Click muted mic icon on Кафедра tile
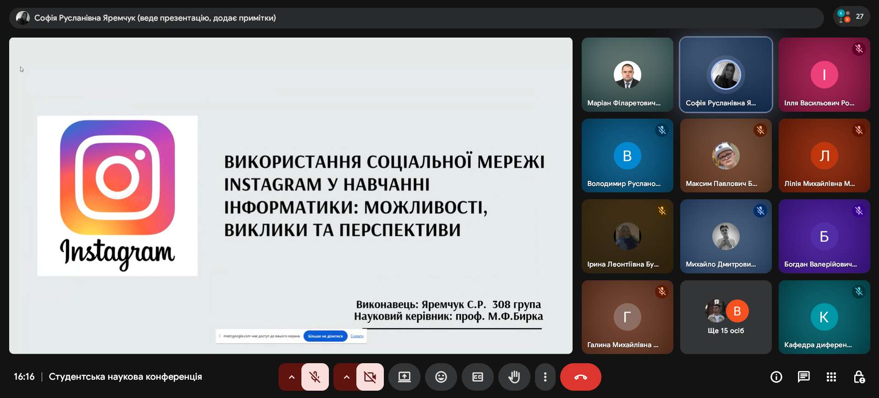This screenshot has height=398, width=879. click(859, 292)
